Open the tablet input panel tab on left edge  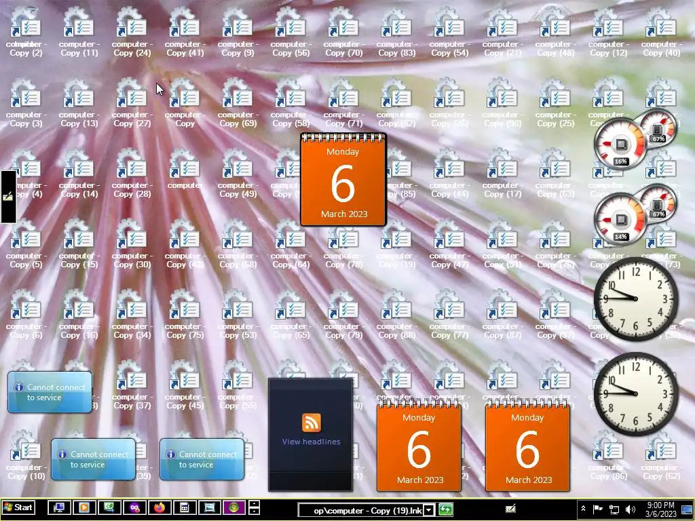point(8,197)
